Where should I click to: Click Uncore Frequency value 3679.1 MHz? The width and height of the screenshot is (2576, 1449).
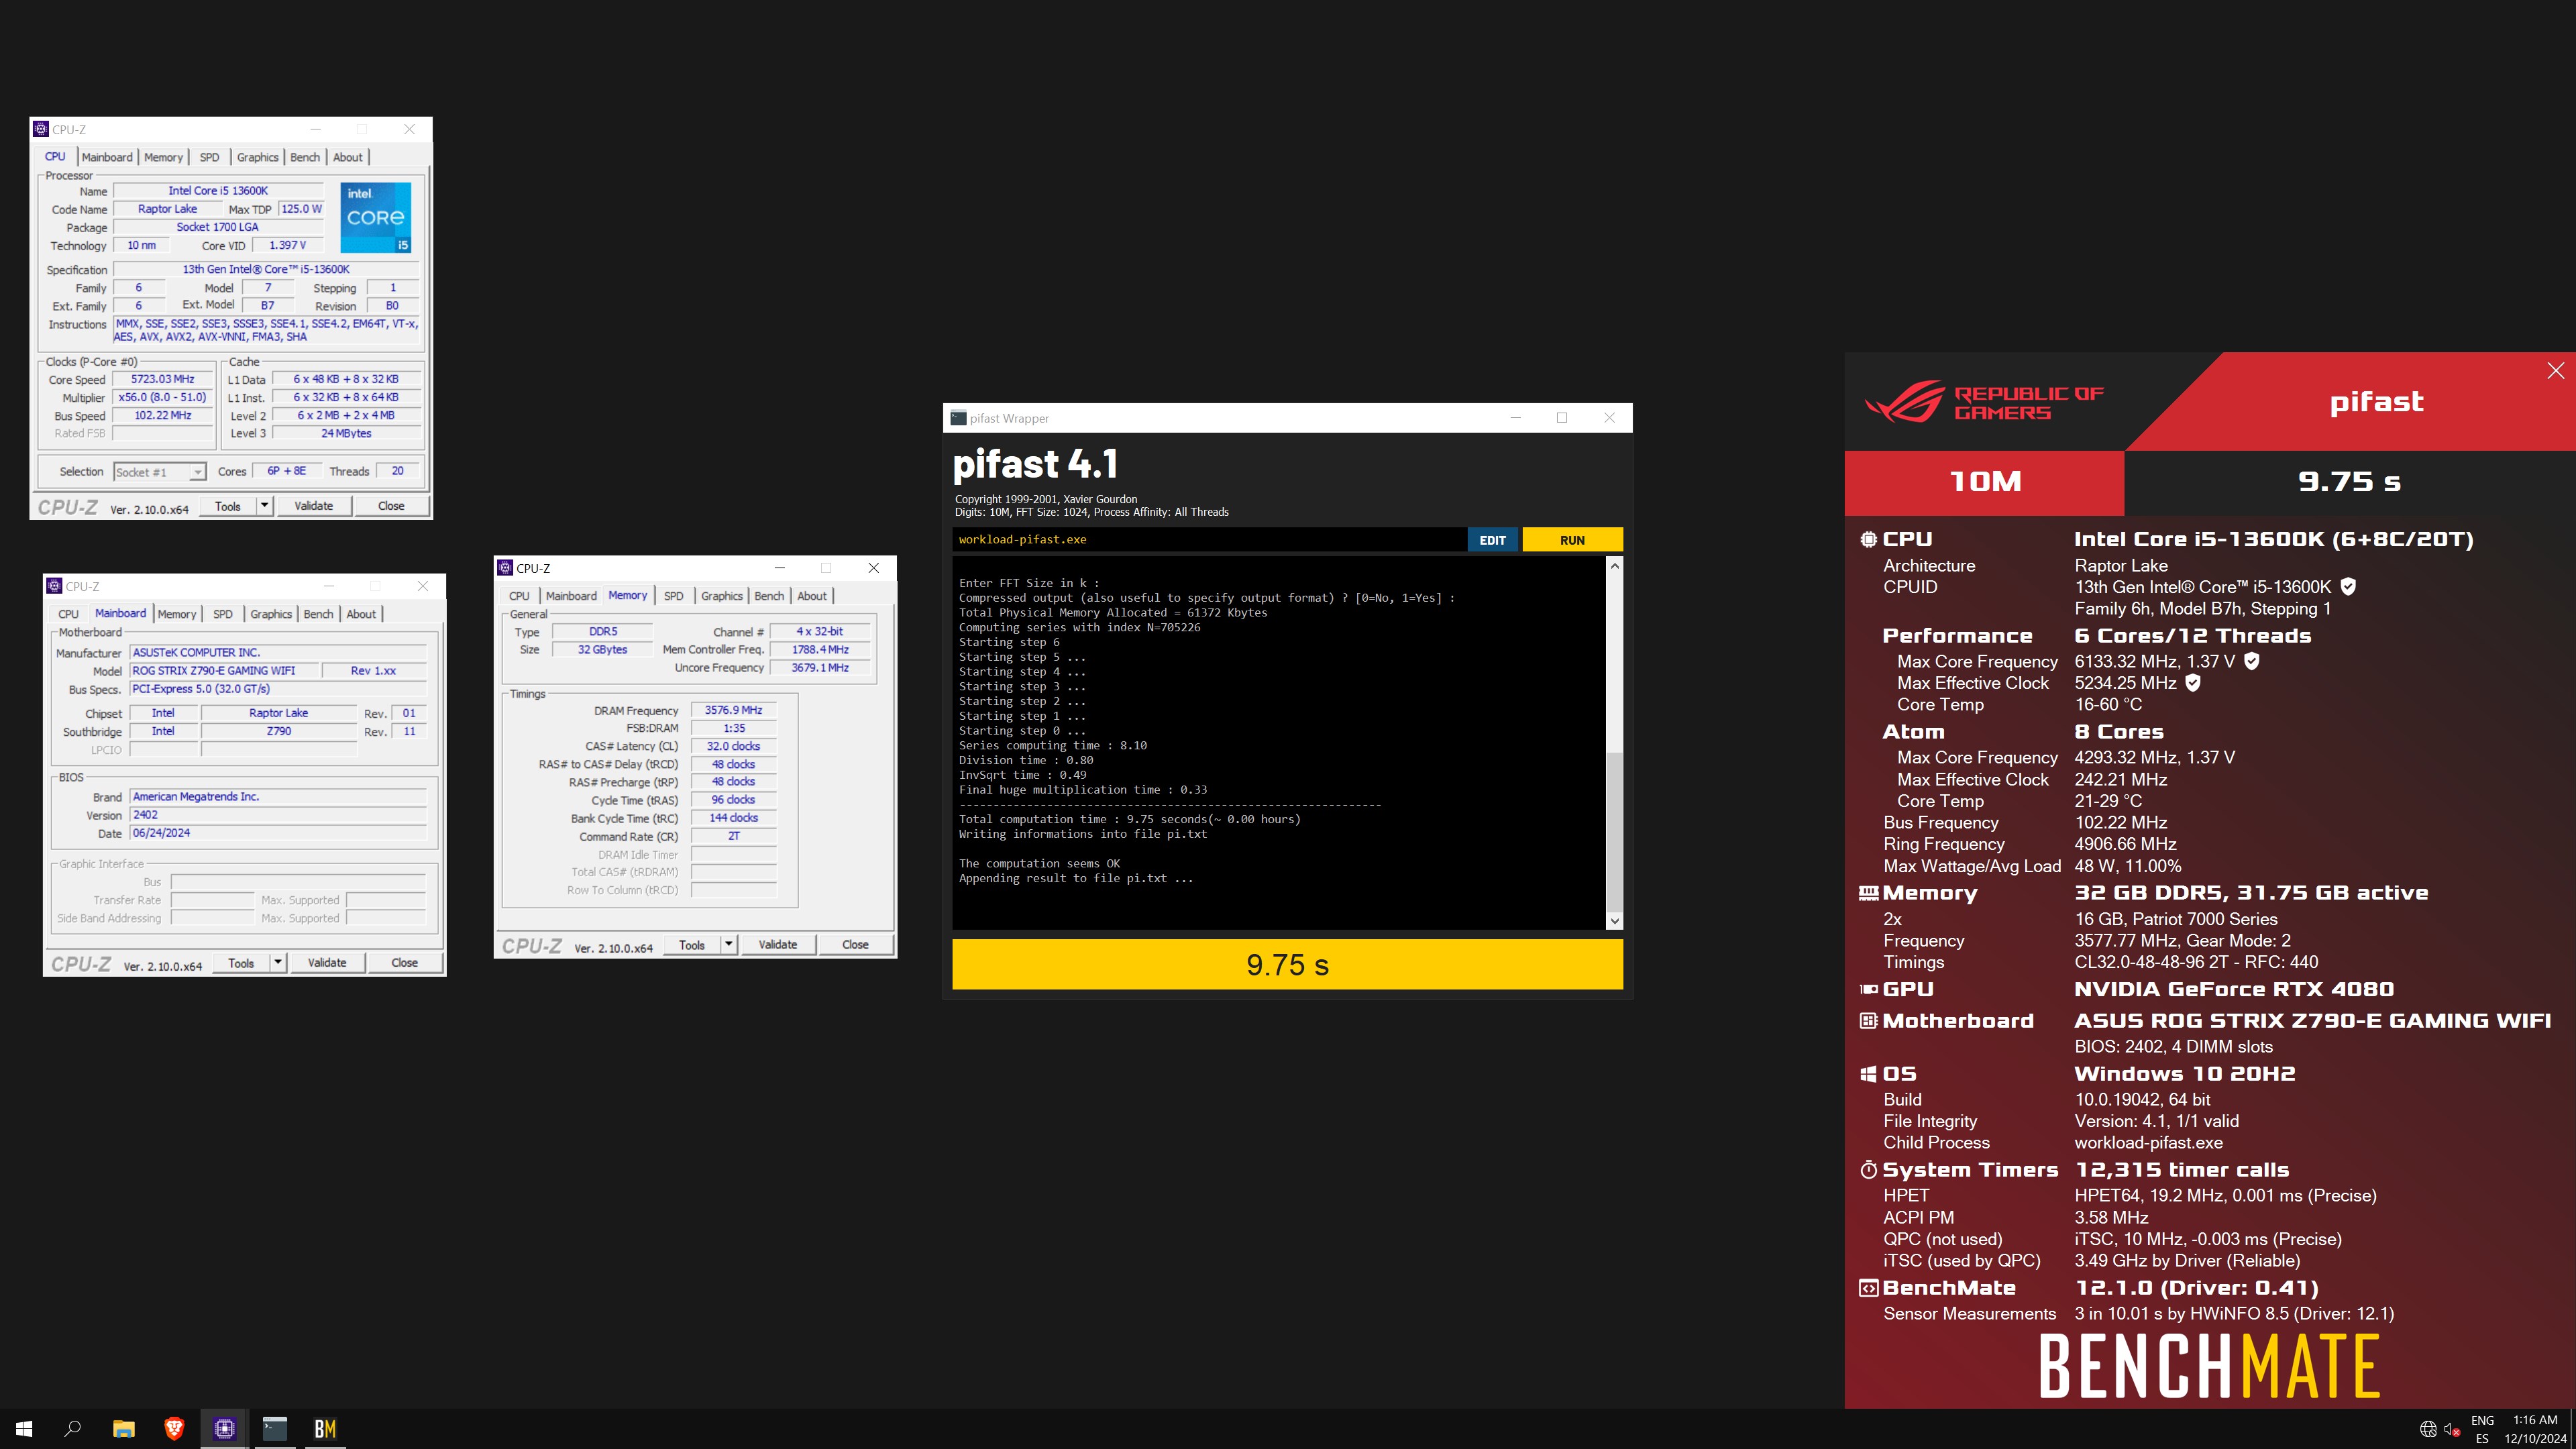coord(820,668)
